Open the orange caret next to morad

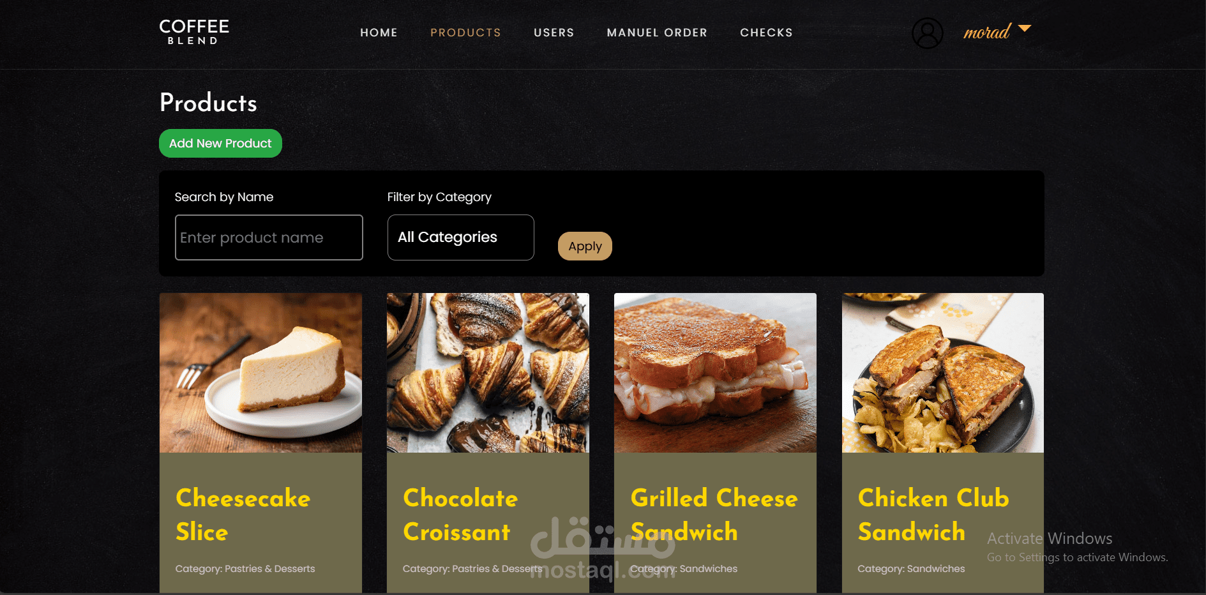point(1025,28)
